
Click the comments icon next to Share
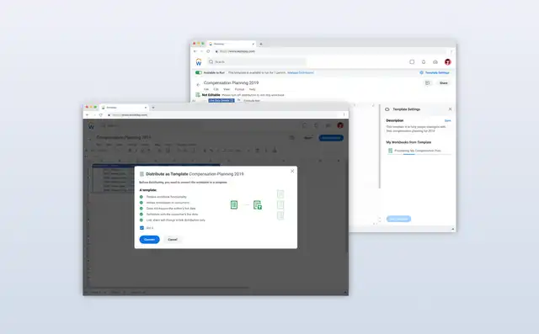pyautogui.click(x=428, y=82)
